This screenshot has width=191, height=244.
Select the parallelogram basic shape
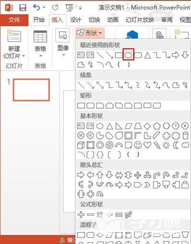tap(128, 126)
